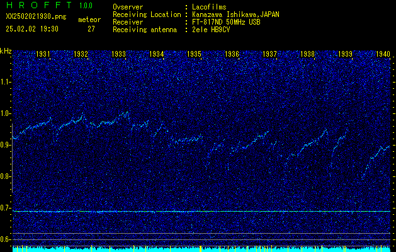Click the 1934 time marker
This screenshot has width=396, height=252.
coord(156,54)
